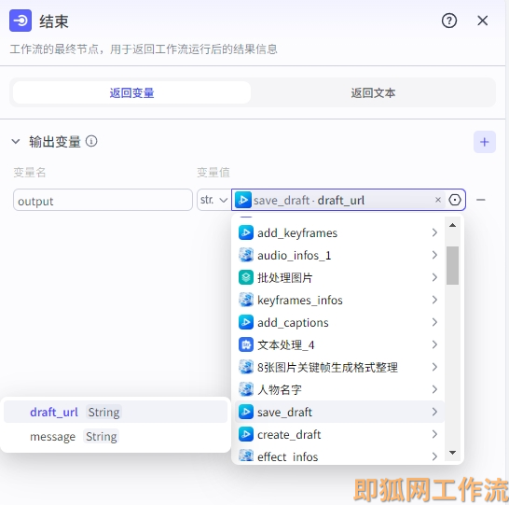509x505 pixels.
Task: Show info tooltip next to 输出变量
Action: pos(91,141)
